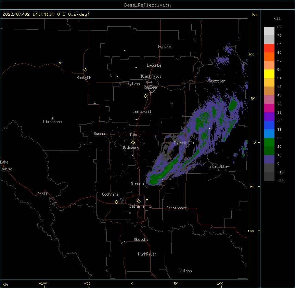
Task: Click the yellow diamond marker above Calgary label
Action: pos(139,201)
